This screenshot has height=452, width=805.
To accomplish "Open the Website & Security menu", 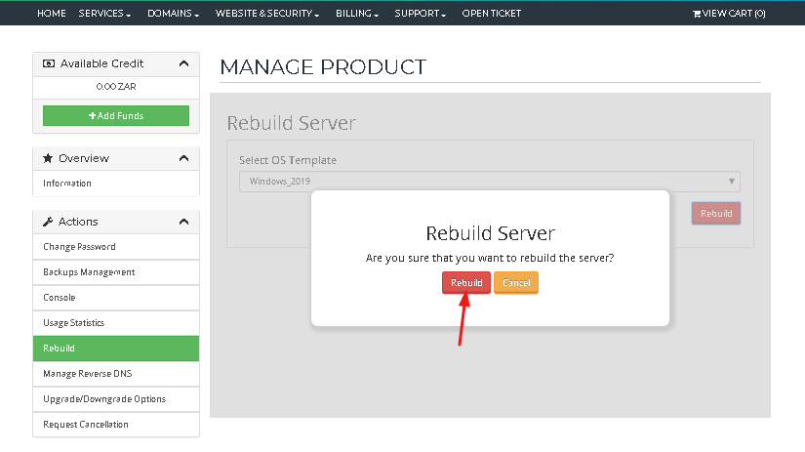I will coord(267,14).
